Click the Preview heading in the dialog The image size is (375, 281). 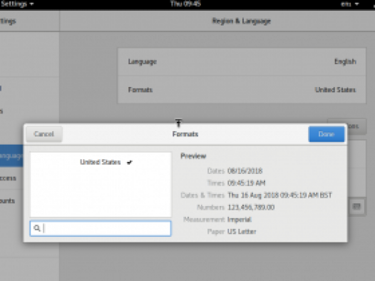point(193,156)
